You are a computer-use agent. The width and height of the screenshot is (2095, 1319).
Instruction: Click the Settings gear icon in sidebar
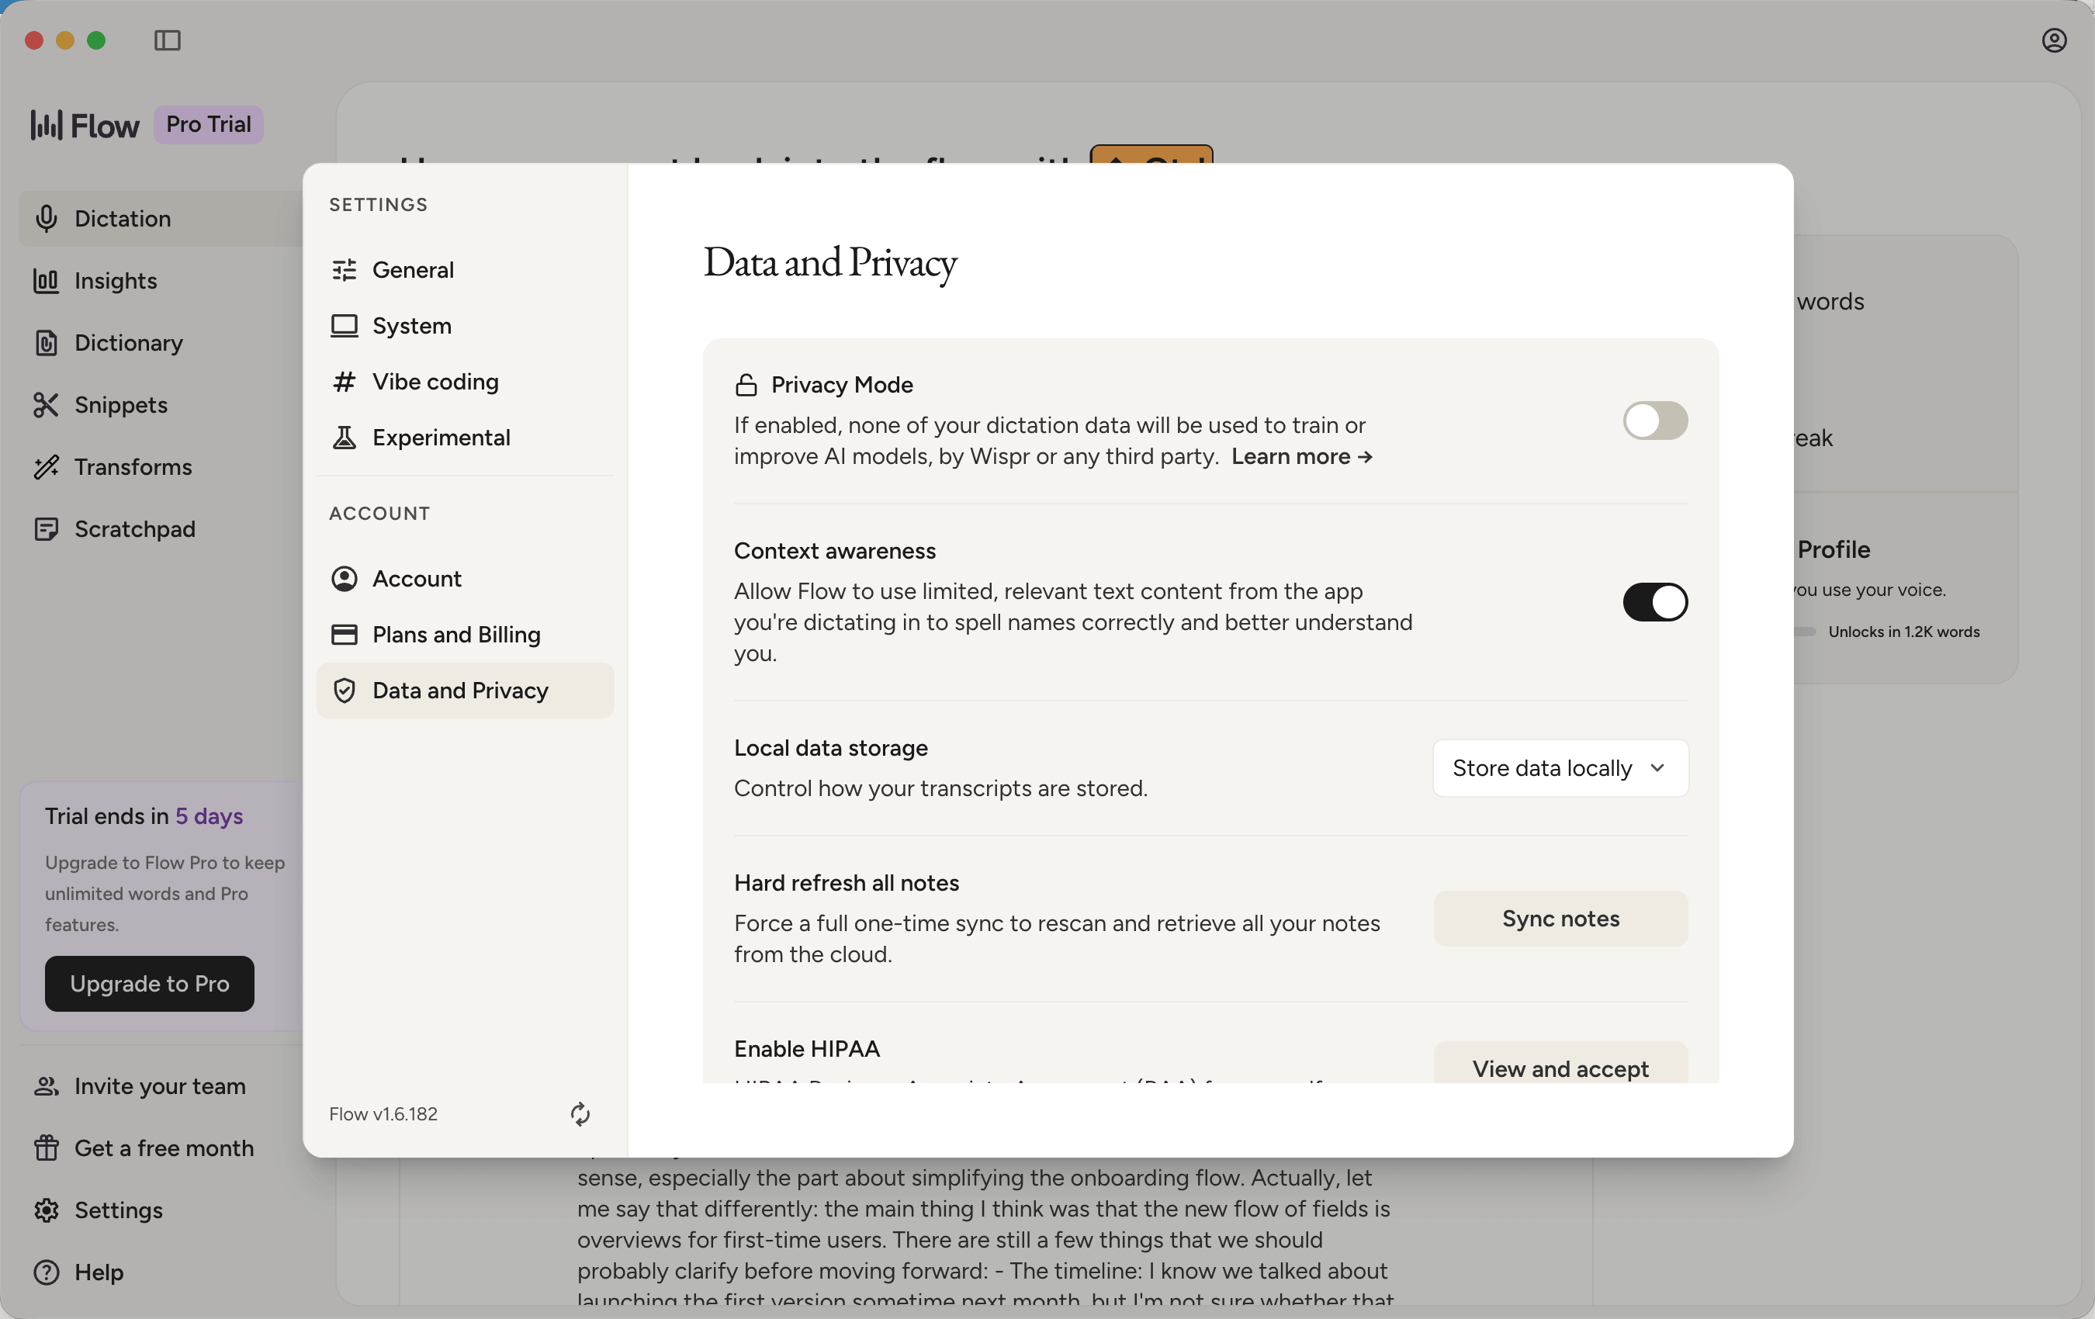[46, 1210]
